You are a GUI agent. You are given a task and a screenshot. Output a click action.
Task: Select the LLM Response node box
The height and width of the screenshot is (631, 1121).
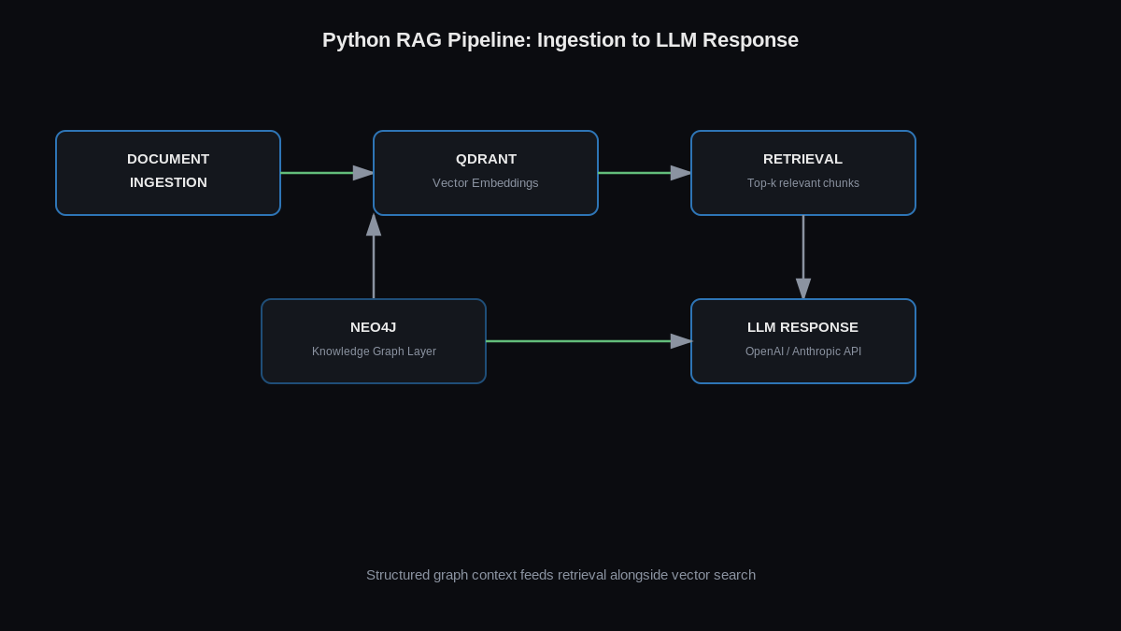pyautogui.click(x=803, y=341)
